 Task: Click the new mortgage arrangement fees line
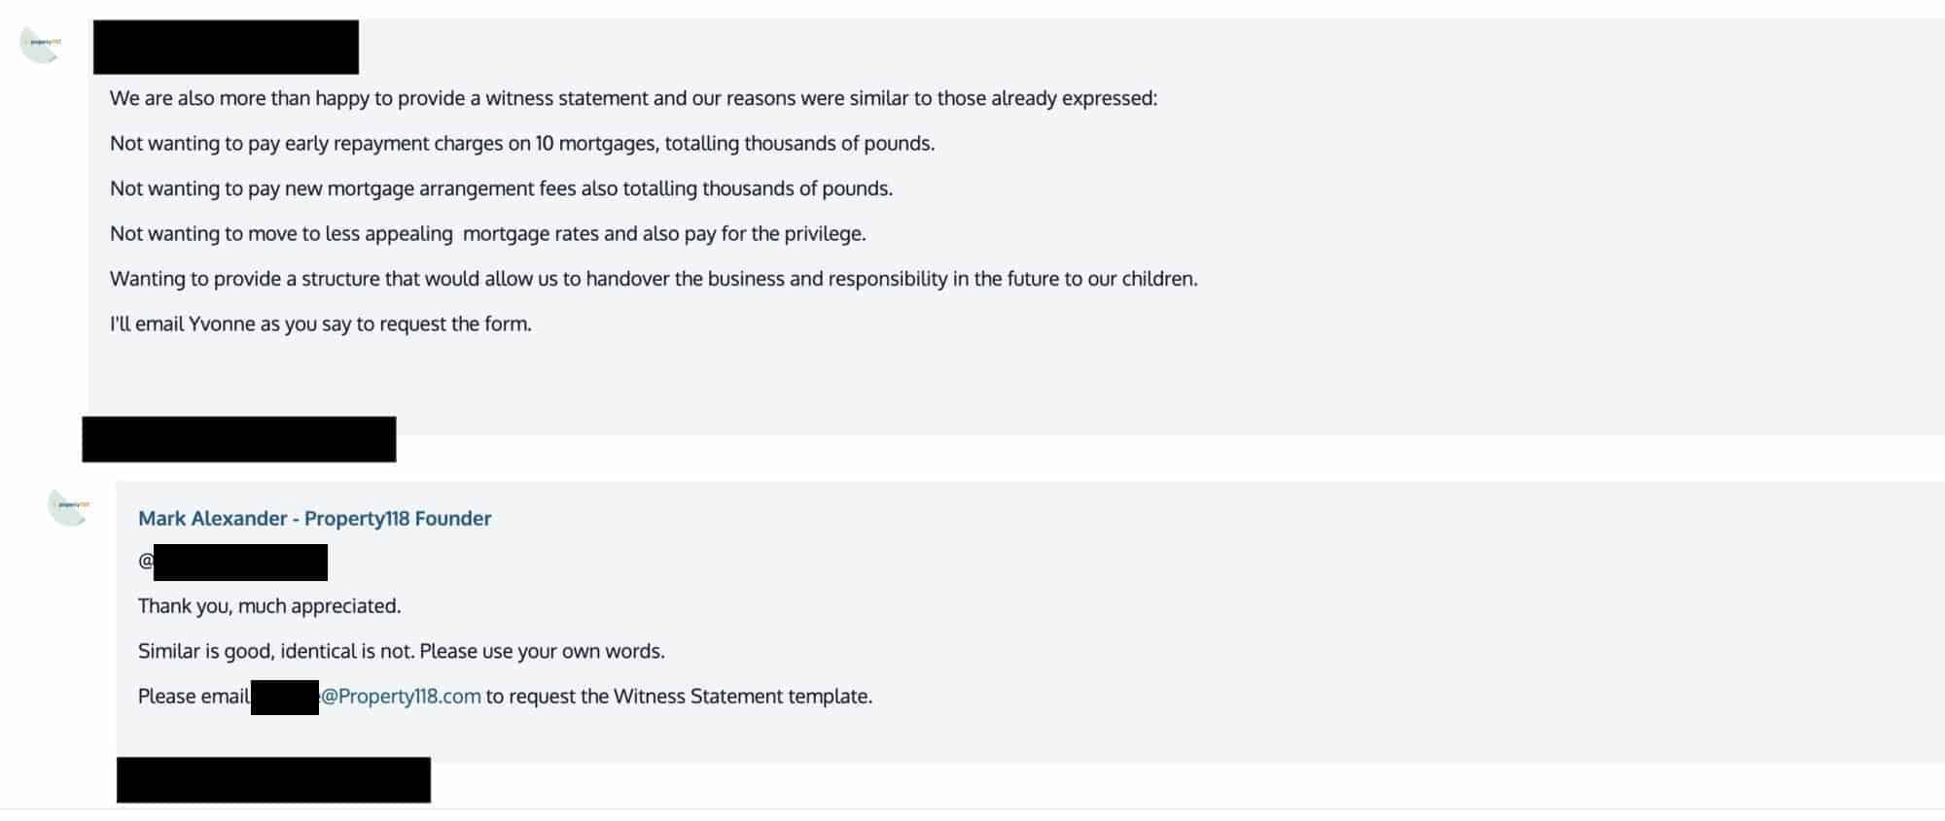501,188
